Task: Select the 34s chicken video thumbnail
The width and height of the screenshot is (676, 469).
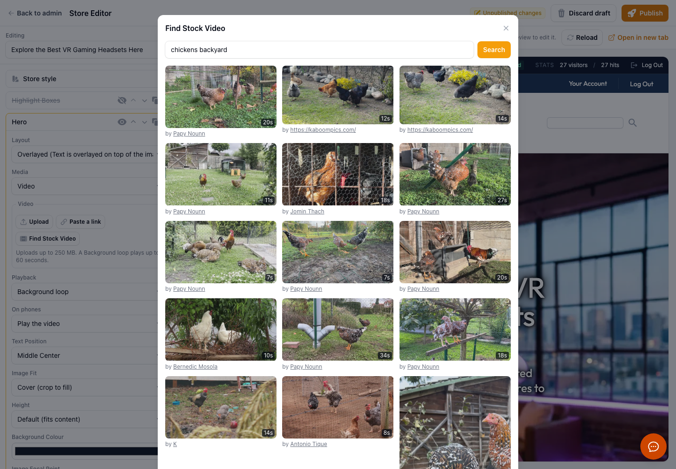Action: (x=338, y=329)
